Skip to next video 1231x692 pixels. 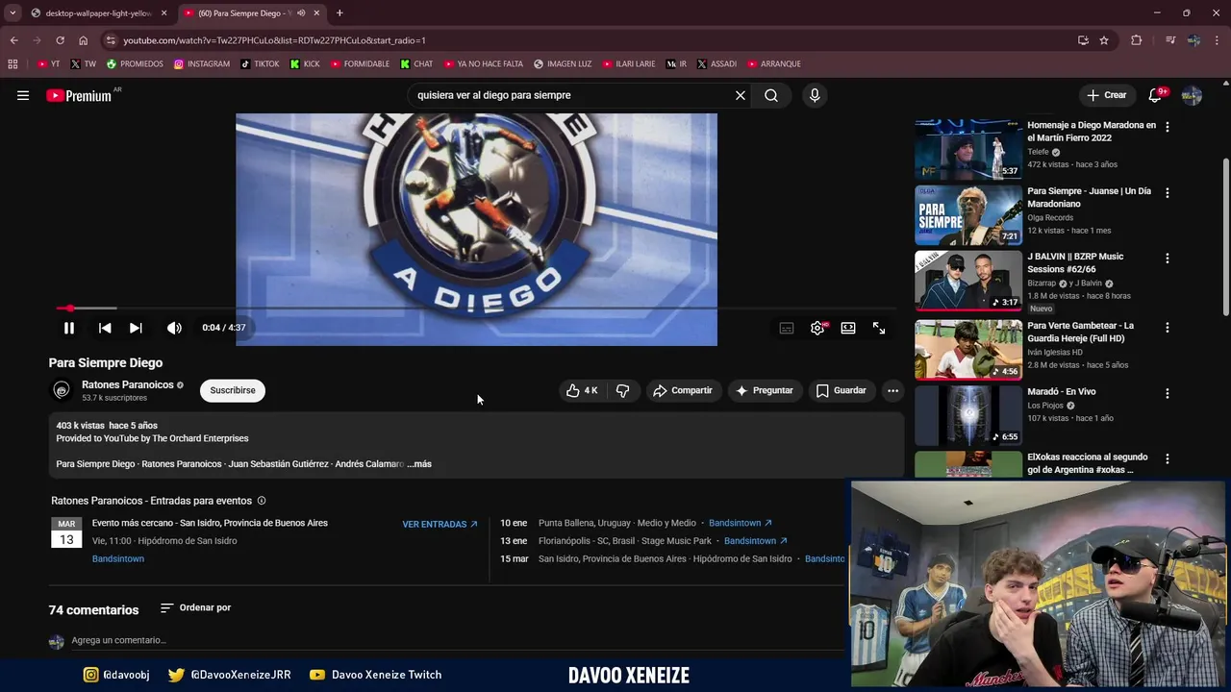point(136,328)
